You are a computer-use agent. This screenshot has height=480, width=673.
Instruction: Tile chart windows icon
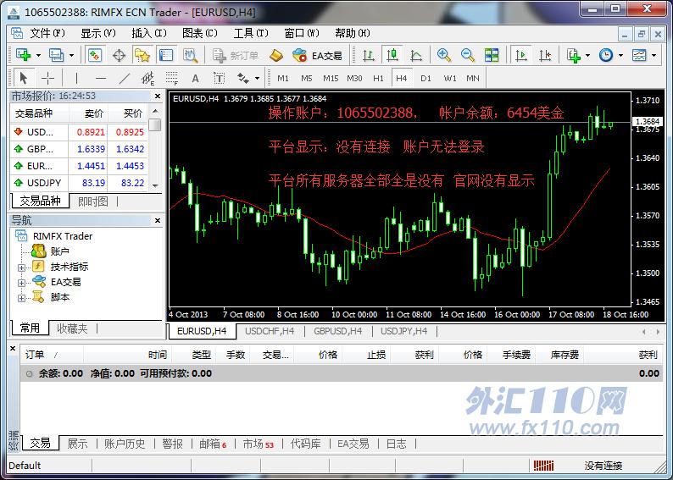[x=492, y=55]
